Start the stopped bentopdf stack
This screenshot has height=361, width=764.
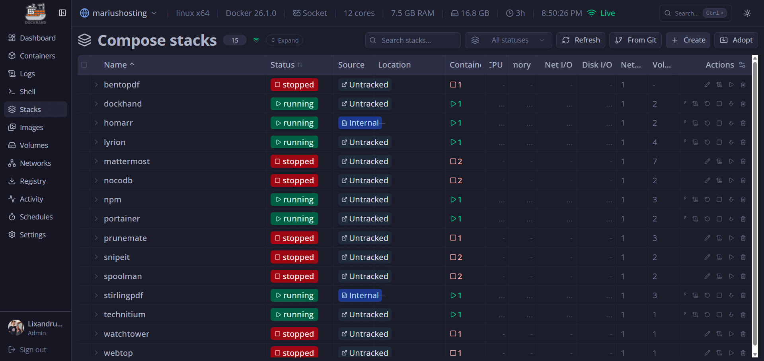coord(731,84)
